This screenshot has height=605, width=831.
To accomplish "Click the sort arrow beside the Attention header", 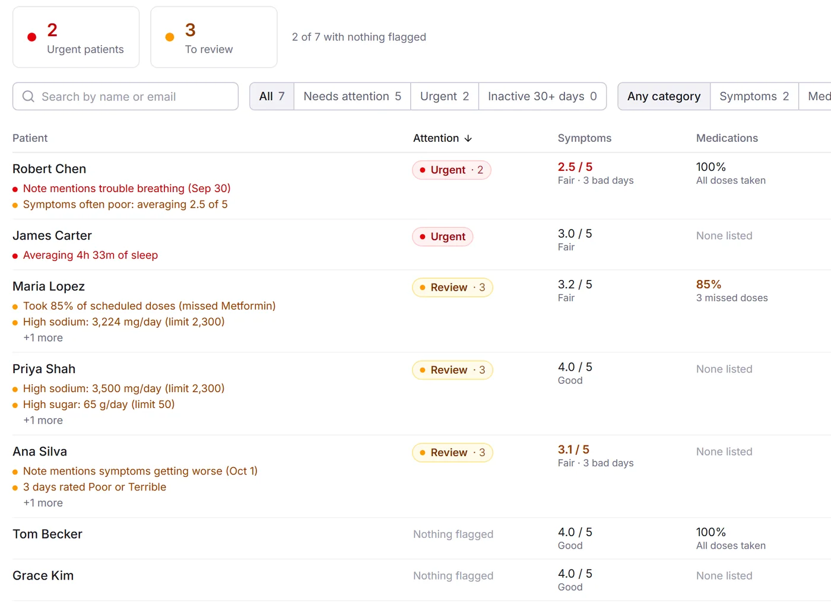I will coord(468,138).
